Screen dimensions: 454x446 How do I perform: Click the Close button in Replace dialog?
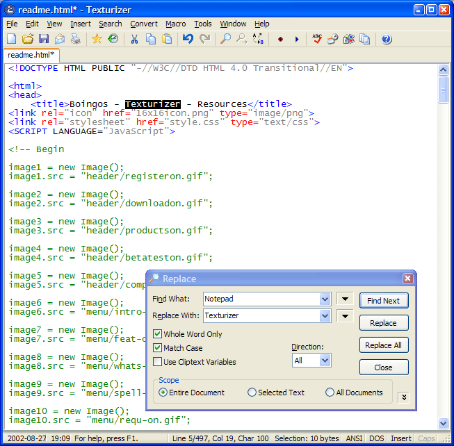384,367
